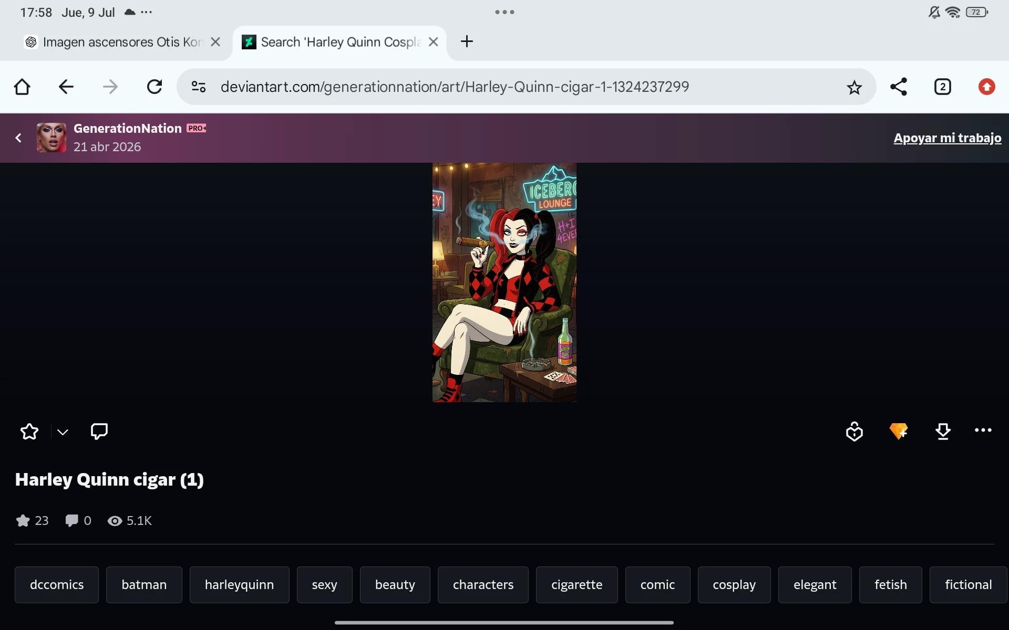Open a new browser tab
Image resolution: width=1009 pixels, height=630 pixels.
467,41
